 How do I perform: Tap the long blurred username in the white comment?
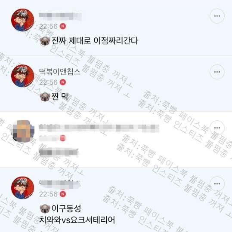(99, 128)
